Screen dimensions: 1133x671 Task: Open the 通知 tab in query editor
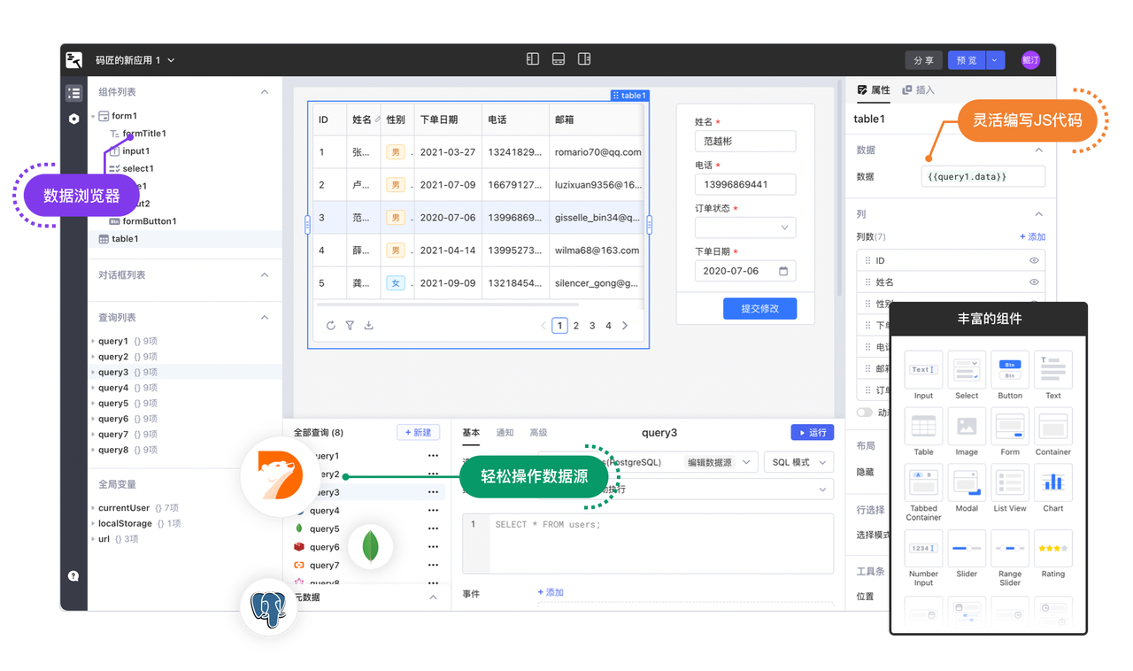coord(505,433)
